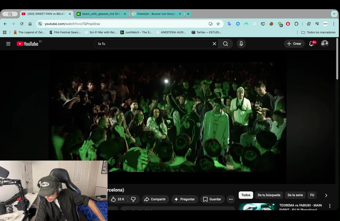Click the video player area
The image size is (340, 221).
point(167,117)
